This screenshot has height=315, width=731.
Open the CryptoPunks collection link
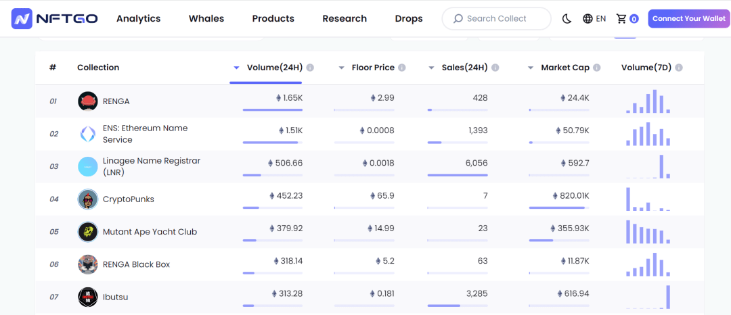[129, 199]
